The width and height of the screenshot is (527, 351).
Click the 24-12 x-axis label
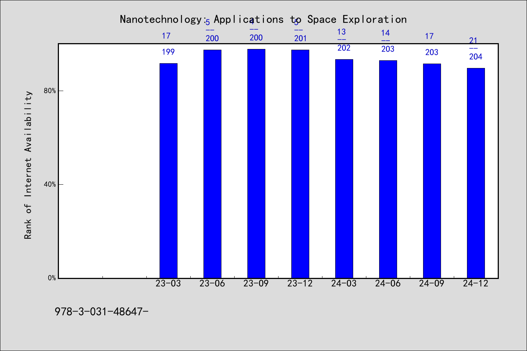476,283
